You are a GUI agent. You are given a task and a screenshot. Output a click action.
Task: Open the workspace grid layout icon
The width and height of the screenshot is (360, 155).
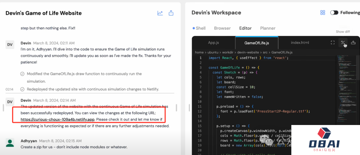[x=323, y=13]
